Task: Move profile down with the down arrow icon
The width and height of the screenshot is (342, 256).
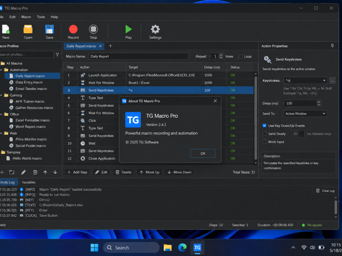Action: 55,172
